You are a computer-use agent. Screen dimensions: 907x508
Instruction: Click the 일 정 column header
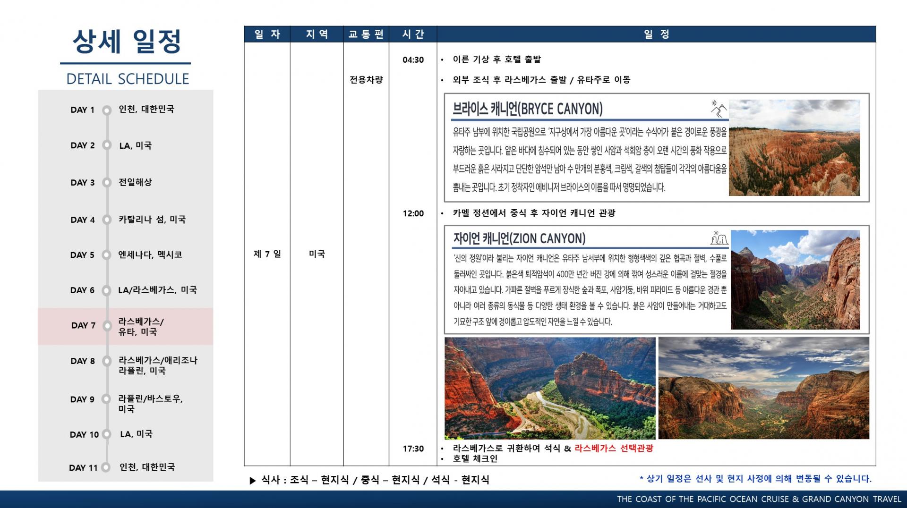(x=656, y=34)
